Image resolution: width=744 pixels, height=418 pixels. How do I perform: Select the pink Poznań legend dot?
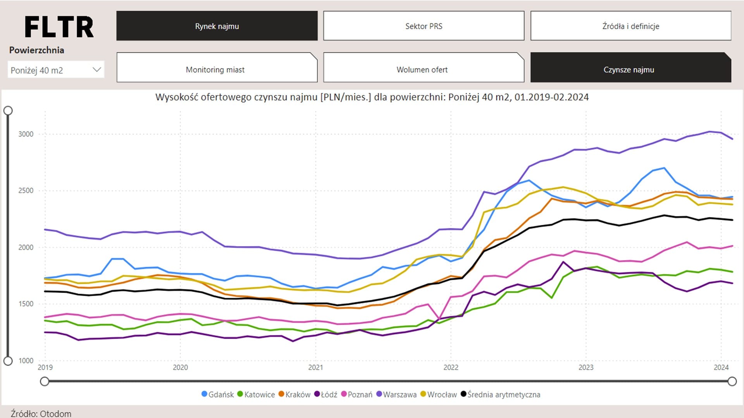[x=344, y=394]
